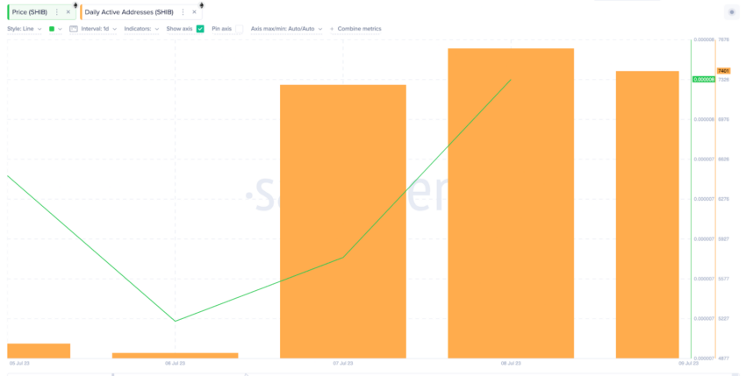Click the 08 Jul 23 tallest orange bar
Image resolution: width=746 pixels, height=376 pixels.
tap(511, 203)
